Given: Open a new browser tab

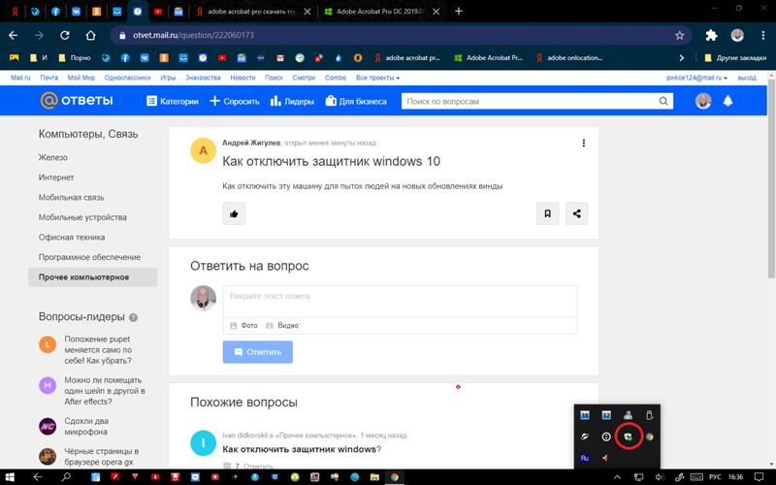Looking at the screenshot, I should tap(459, 12).
